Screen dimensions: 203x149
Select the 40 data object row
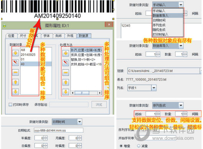pos(36,64)
